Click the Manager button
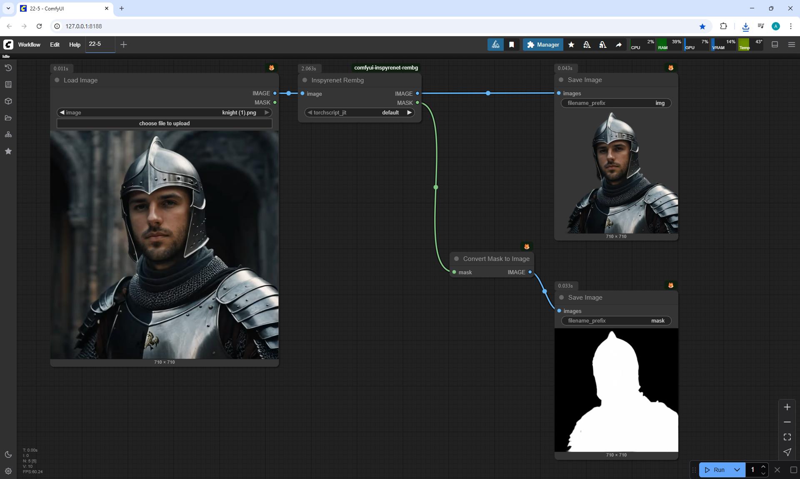800x479 pixels. click(x=543, y=45)
